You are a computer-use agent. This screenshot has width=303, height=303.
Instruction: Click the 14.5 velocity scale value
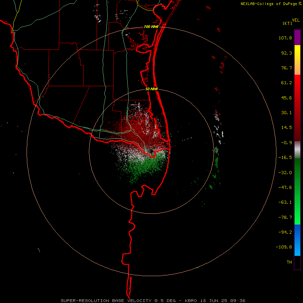point(287,128)
